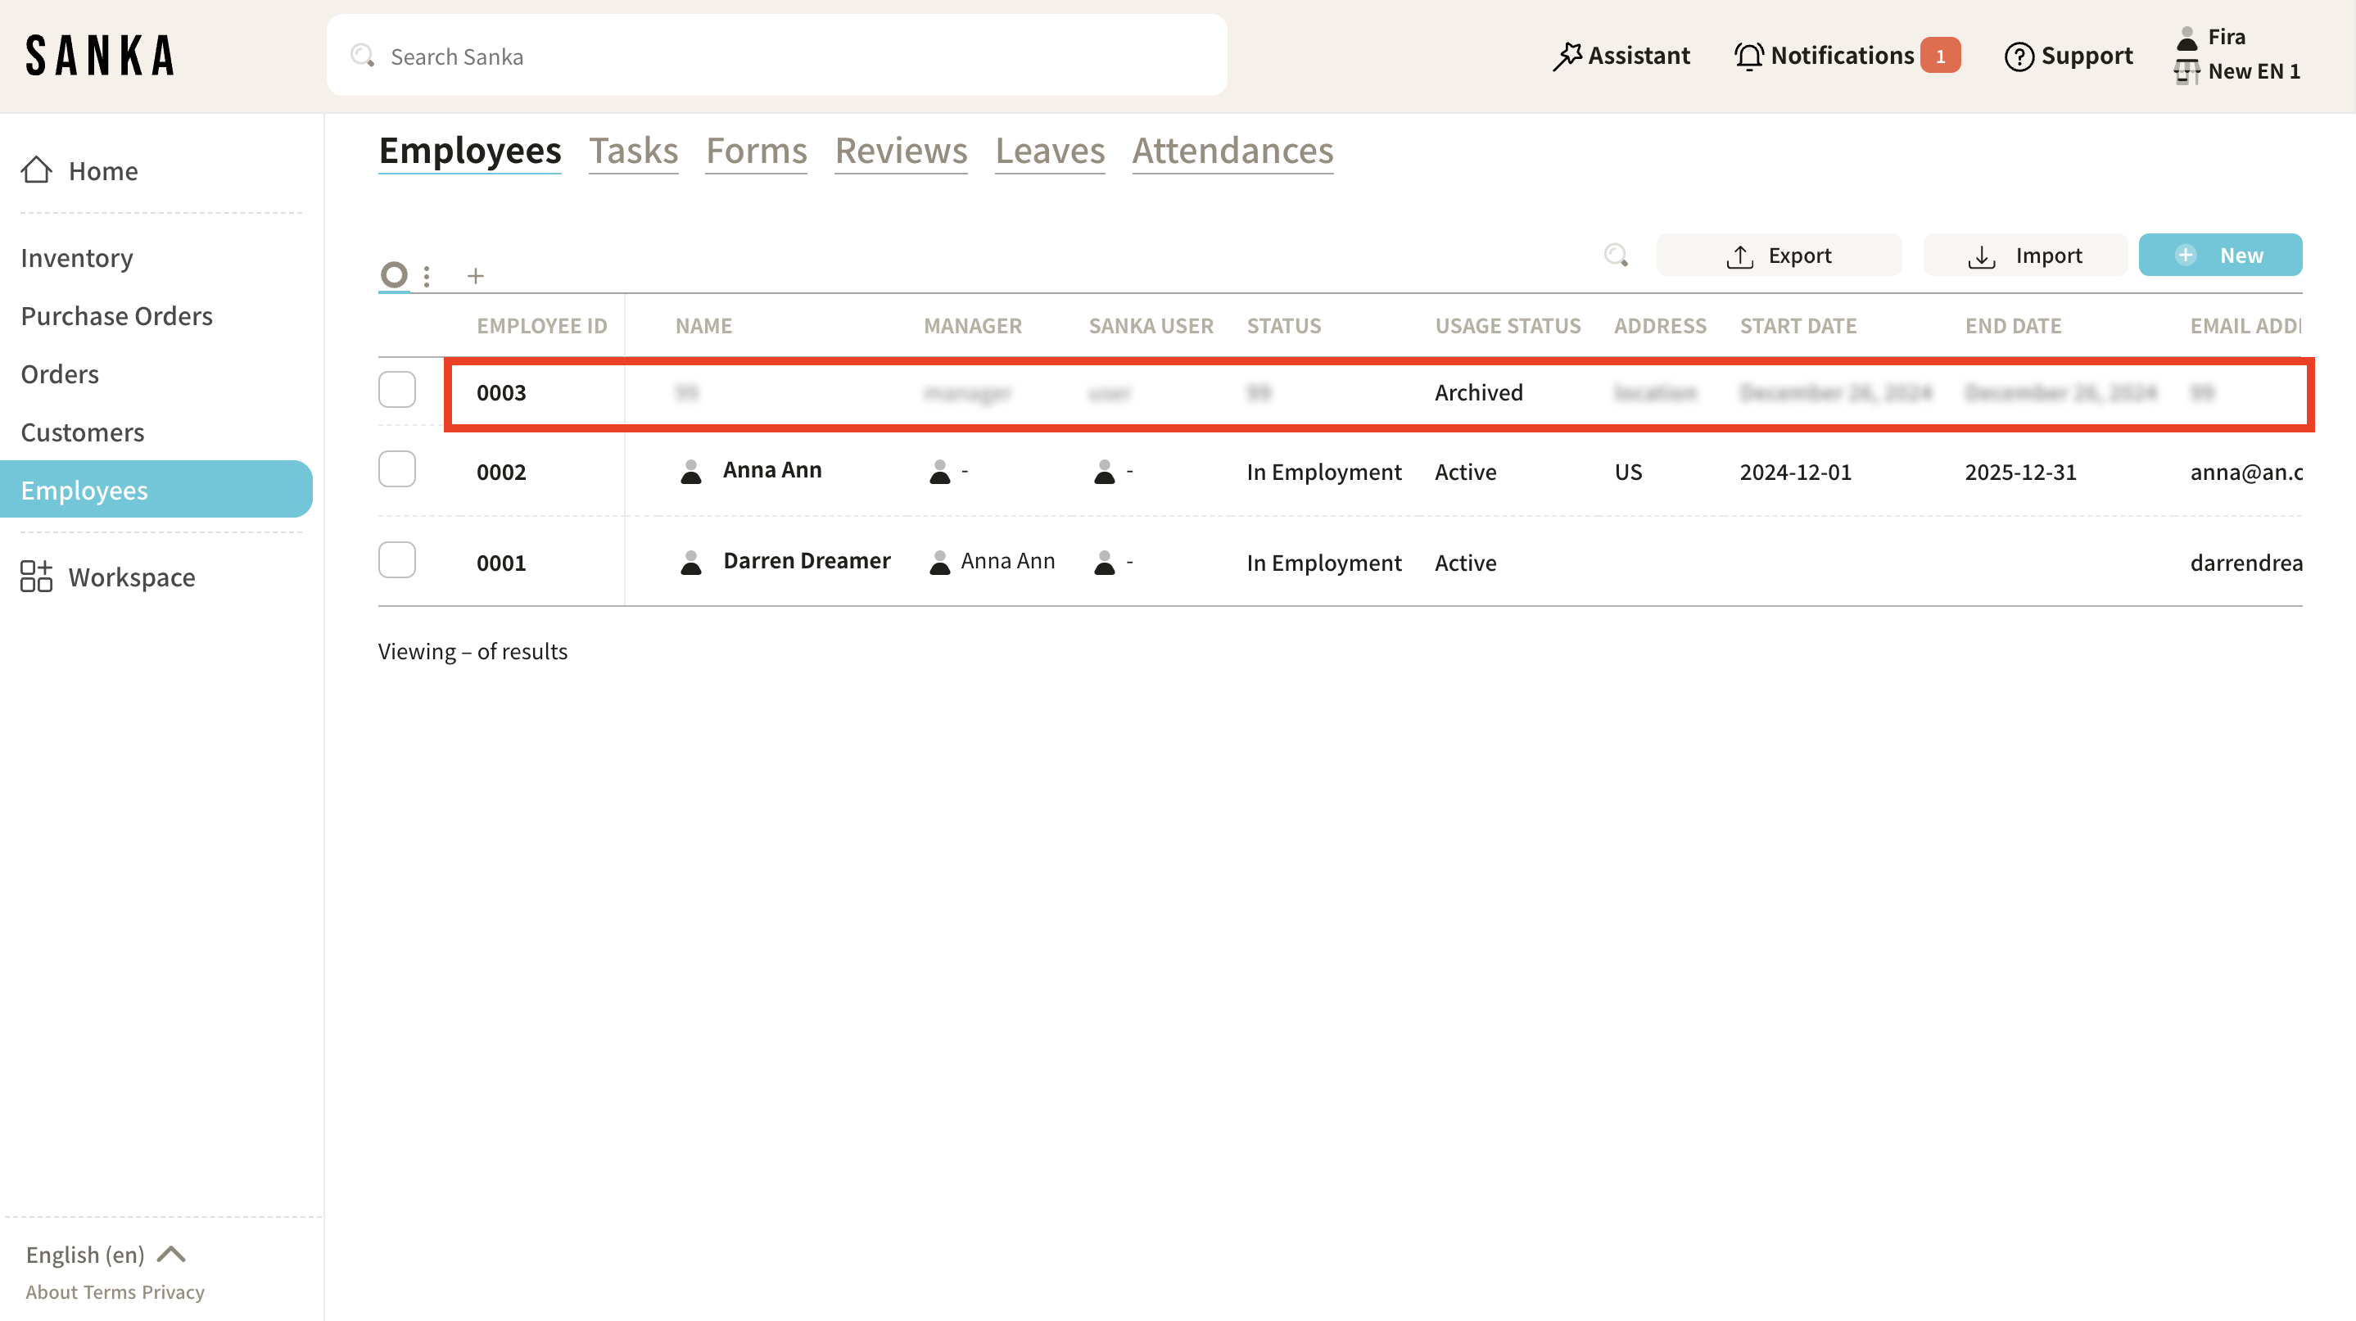2356x1321 pixels.
Task: Switch to the Attendances tab
Action: pos(1232,151)
